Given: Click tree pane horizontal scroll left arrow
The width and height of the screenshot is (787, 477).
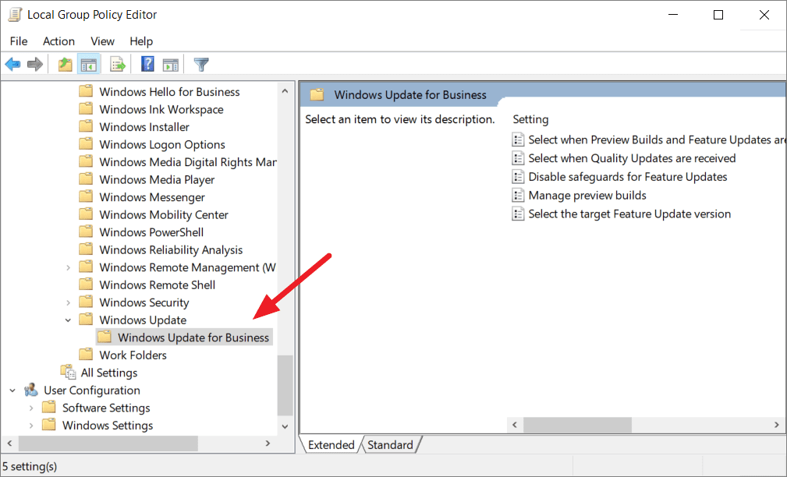Looking at the screenshot, I should [x=9, y=443].
